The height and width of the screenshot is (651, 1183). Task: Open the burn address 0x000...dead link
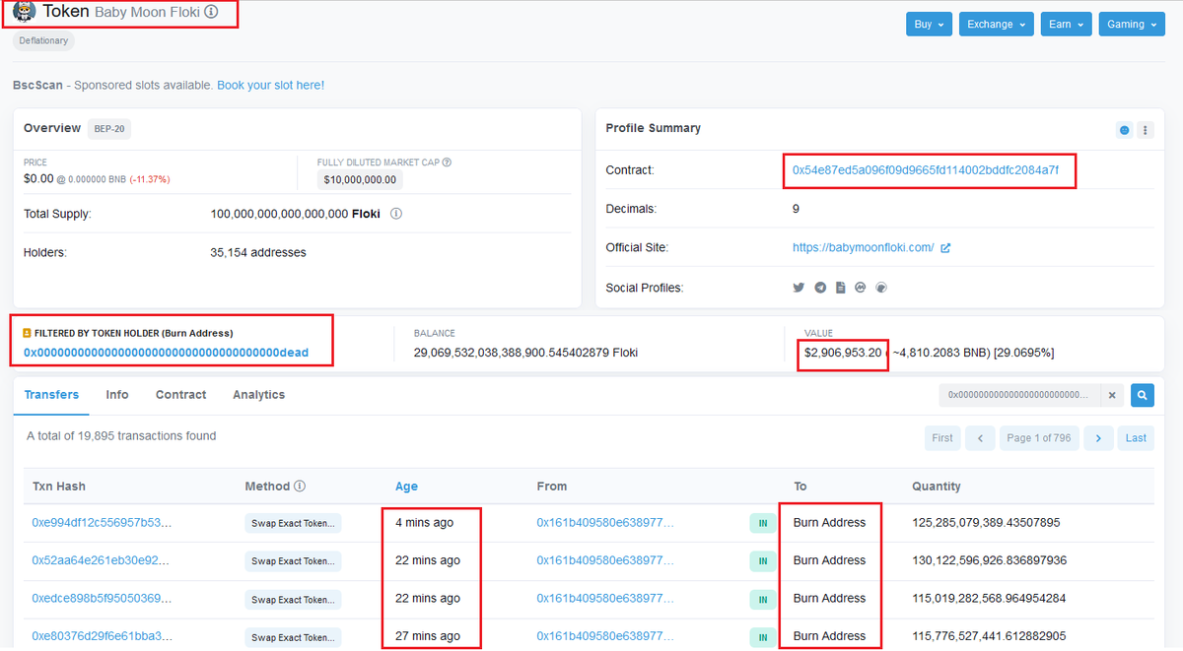(x=166, y=353)
